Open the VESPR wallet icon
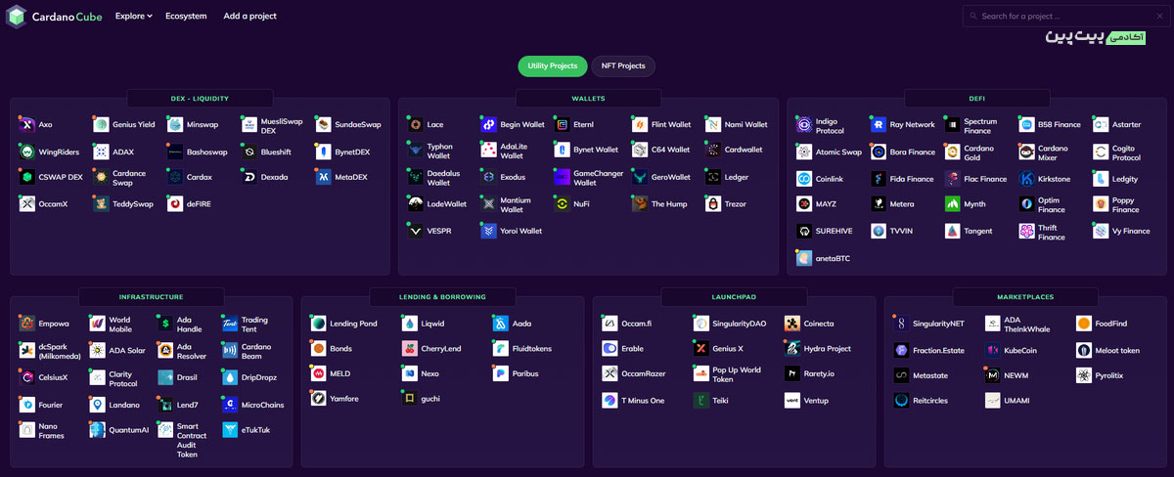The height and width of the screenshot is (477, 1174). click(415, 231)
